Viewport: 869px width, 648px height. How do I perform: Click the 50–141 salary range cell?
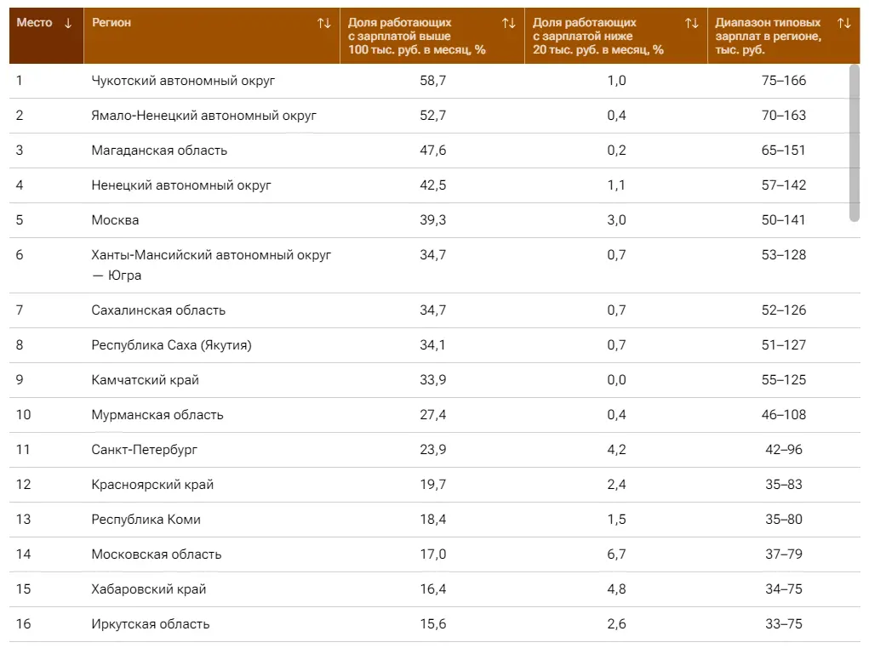[783, 220]
